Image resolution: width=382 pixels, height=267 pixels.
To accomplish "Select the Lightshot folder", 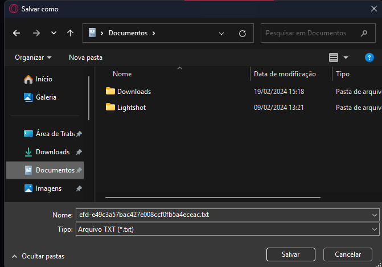I will [x=131, y=107].
